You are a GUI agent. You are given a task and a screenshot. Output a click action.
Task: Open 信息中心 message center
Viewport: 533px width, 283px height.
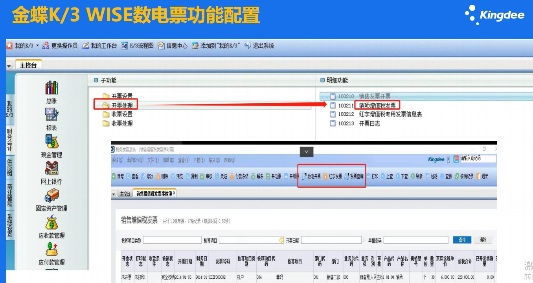click(173, 46)
